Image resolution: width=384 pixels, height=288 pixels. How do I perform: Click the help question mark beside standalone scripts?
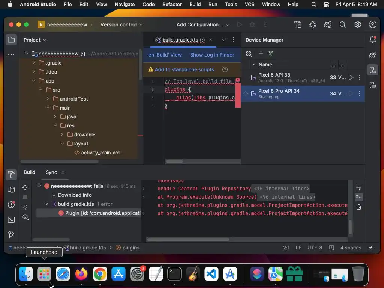click(x=225, y=69)
